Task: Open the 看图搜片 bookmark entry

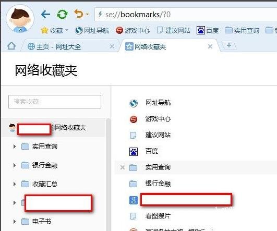Action: [158, 216]
